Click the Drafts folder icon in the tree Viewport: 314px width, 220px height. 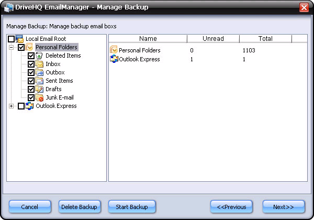click(x=40, y=89)
